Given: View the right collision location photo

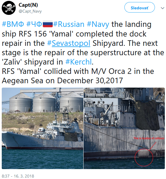Looking at the screenshot, I should pos(124,128).
